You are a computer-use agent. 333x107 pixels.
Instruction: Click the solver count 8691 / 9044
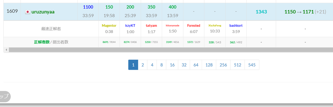[109, 42]
